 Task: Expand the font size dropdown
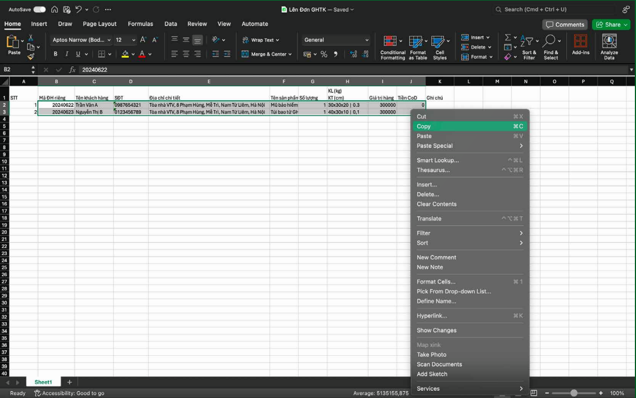click(134, 40)
